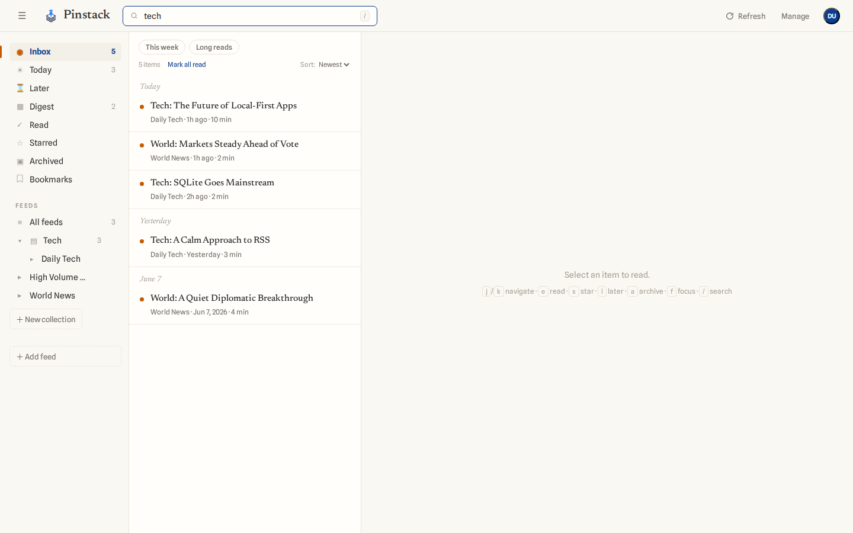Toggle unread dot on Local-First Apps article
Screen dimensions: 853x533
coord(142,107)
